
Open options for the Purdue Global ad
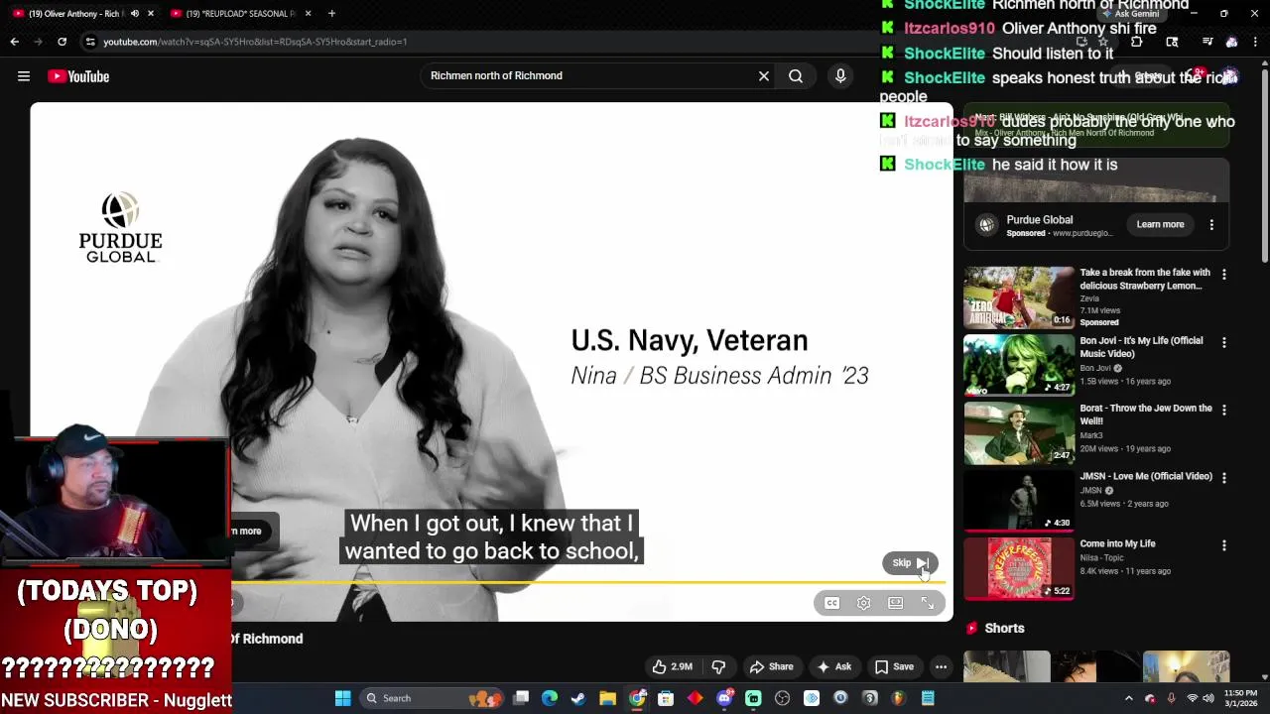pyautogui.click(x=1211, y=225)
